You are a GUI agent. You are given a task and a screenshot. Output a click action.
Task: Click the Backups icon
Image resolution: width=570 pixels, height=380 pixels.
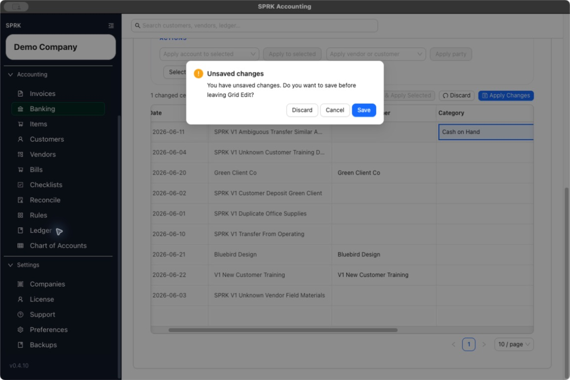(x=20, y=345)
